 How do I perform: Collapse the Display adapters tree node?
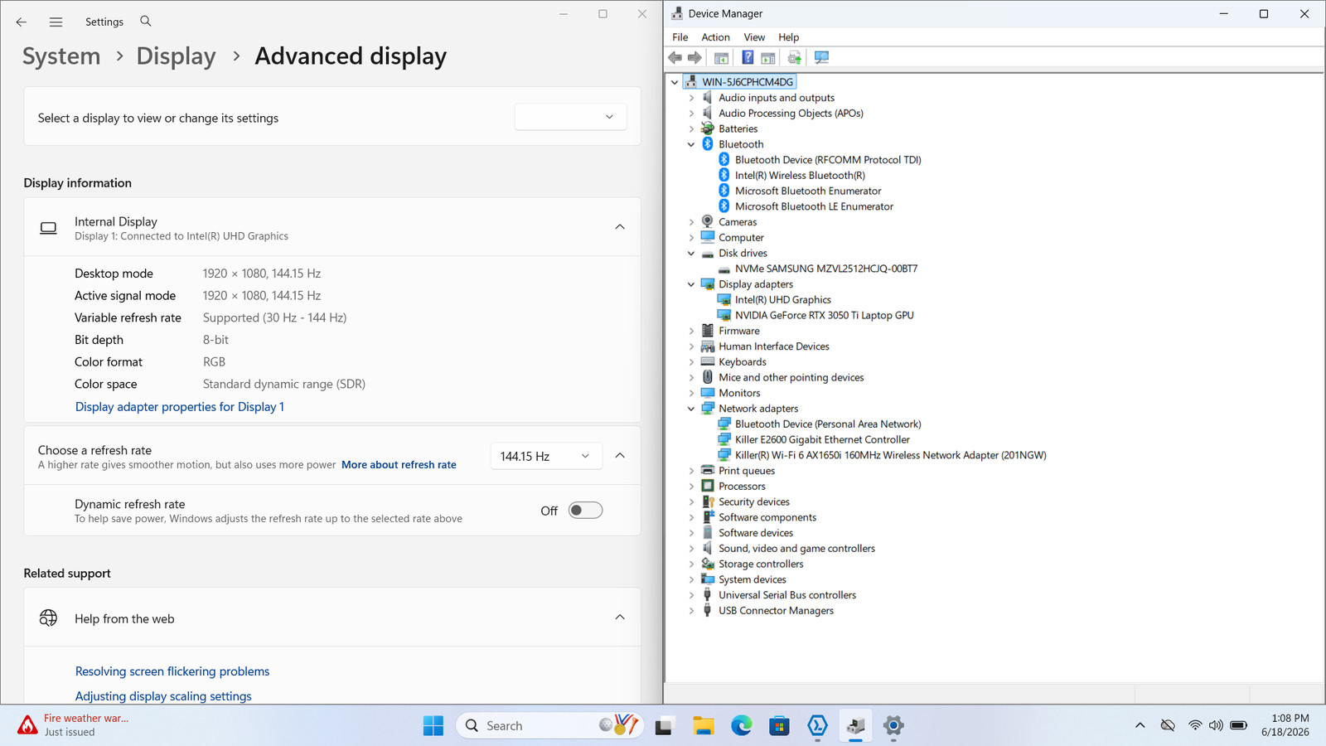click(x=691, y=284)
